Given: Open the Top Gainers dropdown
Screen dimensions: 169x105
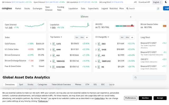Looking at the screenshot, I should tap(56, 37).
